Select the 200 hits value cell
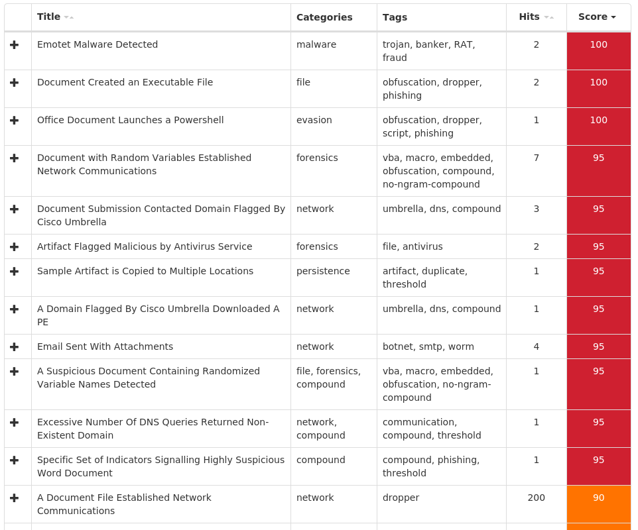Screen dimensions: 638x530 coord(536,498)
